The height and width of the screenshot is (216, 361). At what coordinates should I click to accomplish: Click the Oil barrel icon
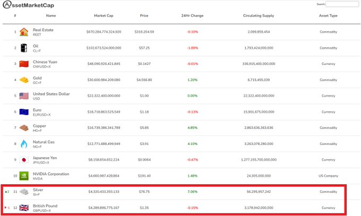[x=24, y=48]
